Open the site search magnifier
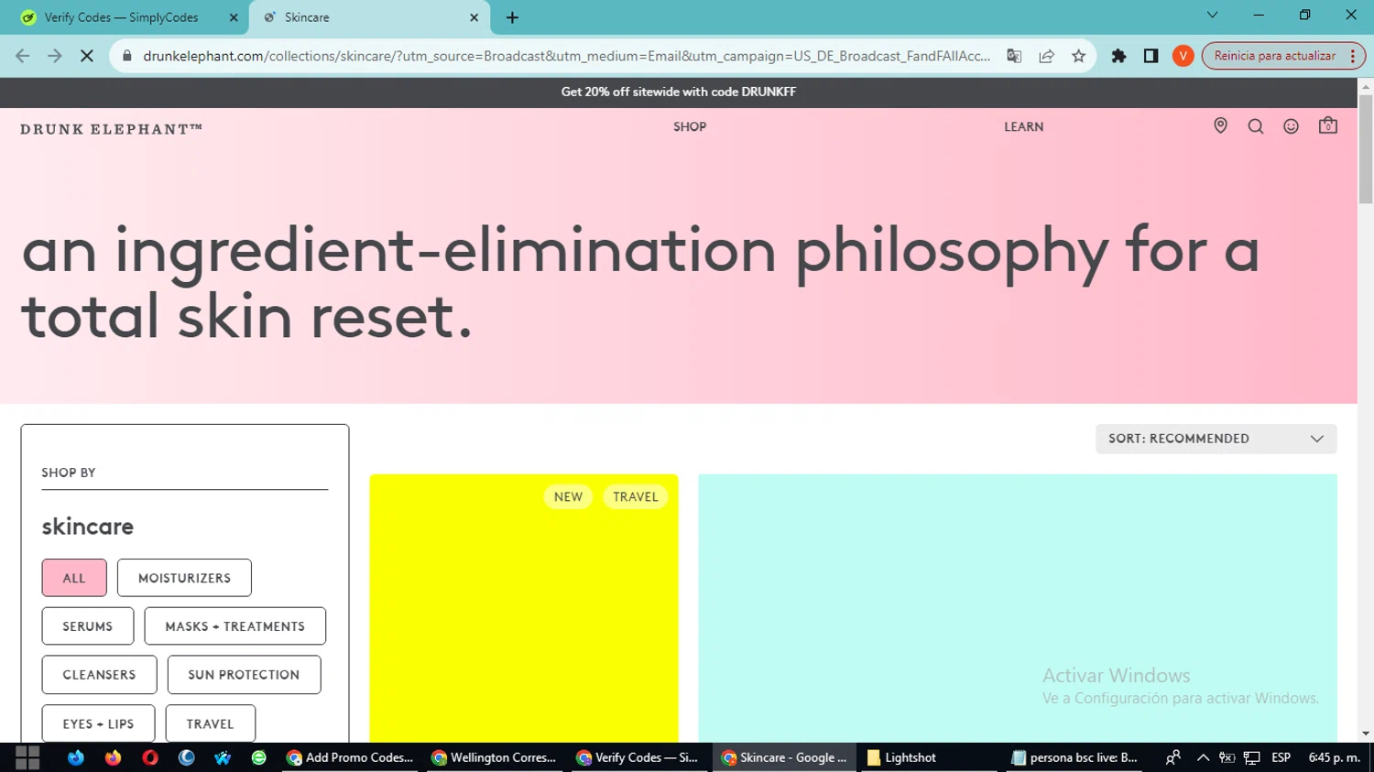Screen dimensions: 1374x772 [1256, 126]
